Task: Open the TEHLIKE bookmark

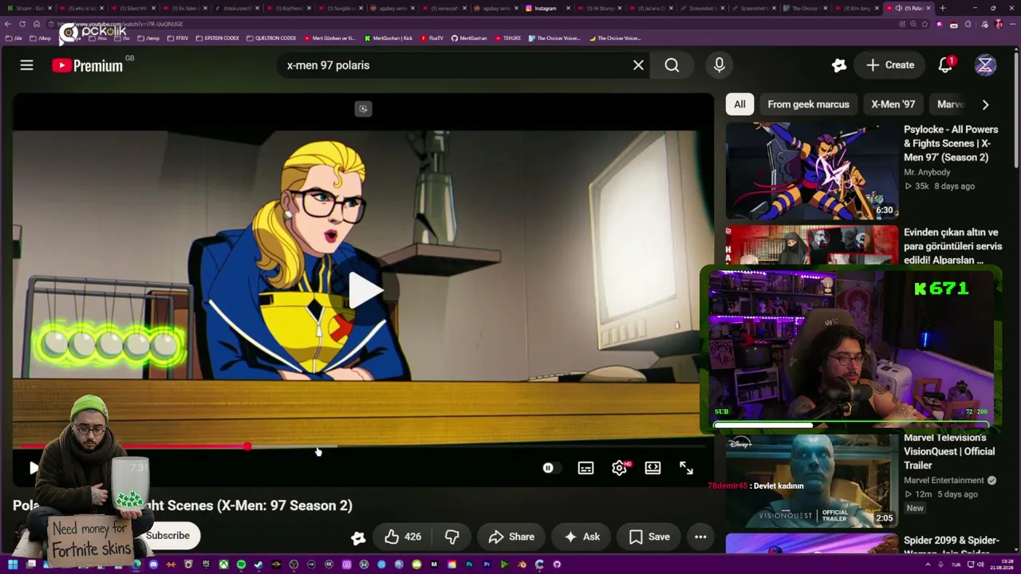Action: 507,38
